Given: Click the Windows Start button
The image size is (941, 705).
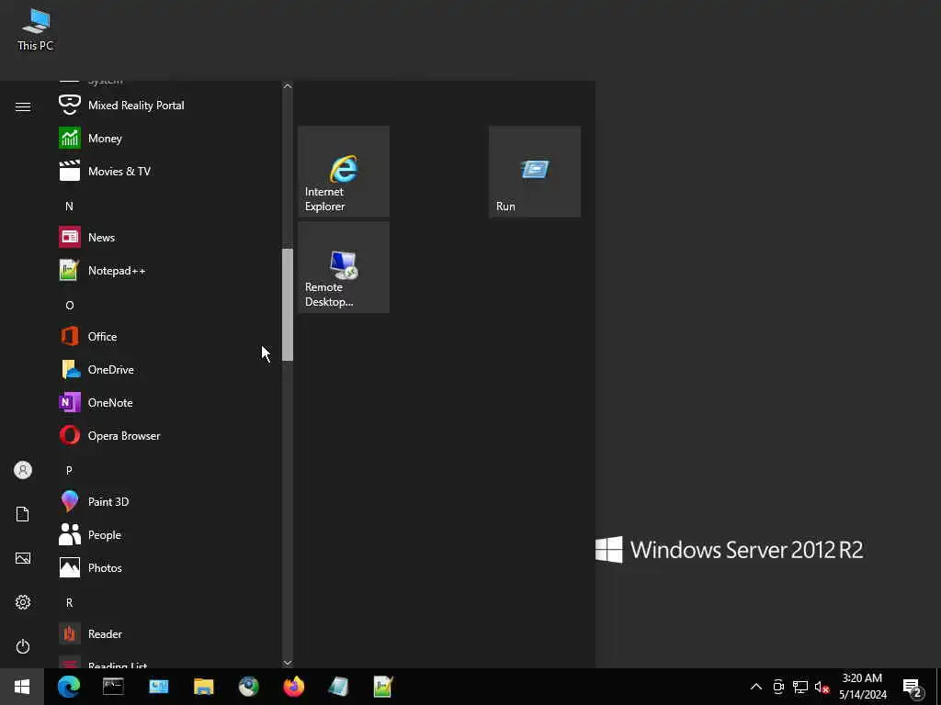Looking at the screenshot, I should [x=22, y=687].
